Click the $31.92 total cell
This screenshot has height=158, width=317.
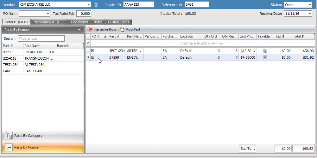[303, 57]
